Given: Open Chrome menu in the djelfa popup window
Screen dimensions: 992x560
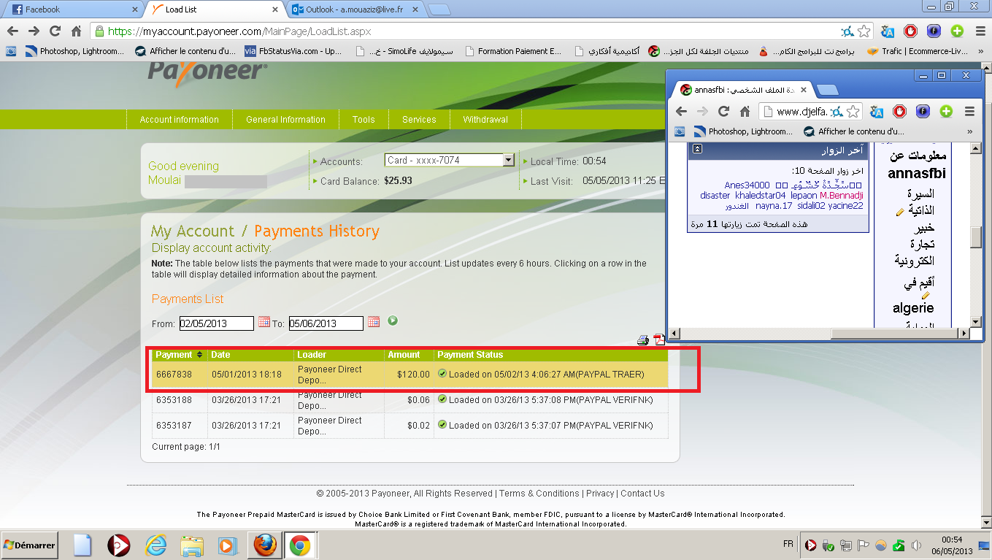Looking at the screenshot, I should click(969, 112).
